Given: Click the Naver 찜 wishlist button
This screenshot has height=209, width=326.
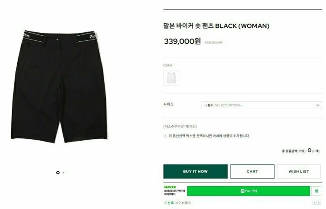Looking at the screenshot, I should [316, 191].
